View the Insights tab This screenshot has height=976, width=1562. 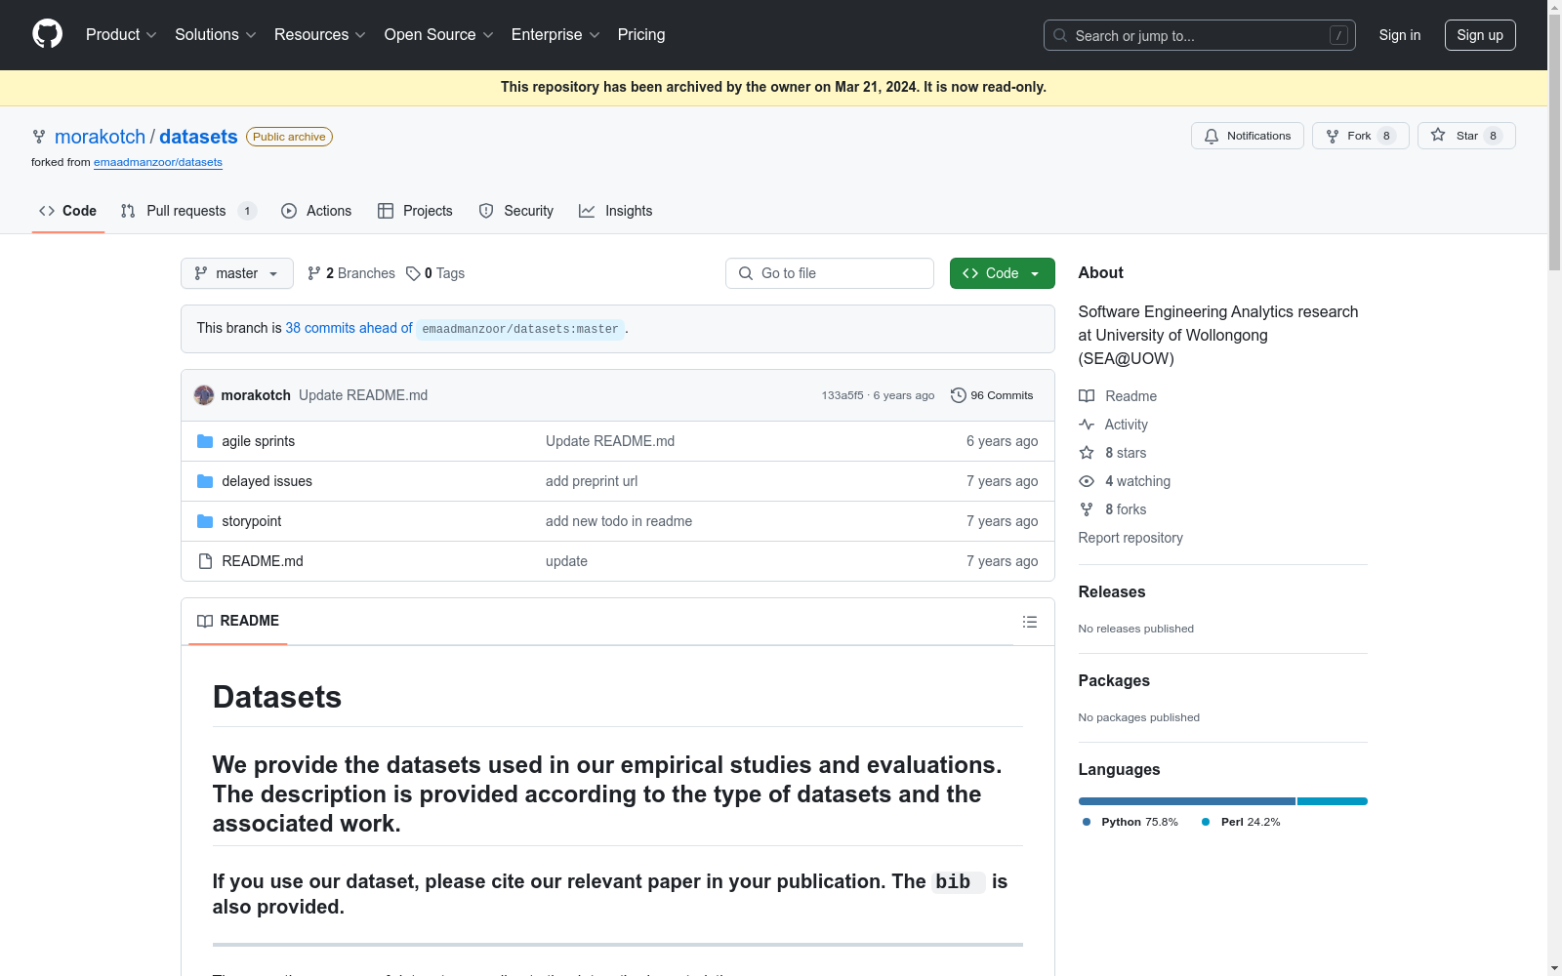click(616, 211)
